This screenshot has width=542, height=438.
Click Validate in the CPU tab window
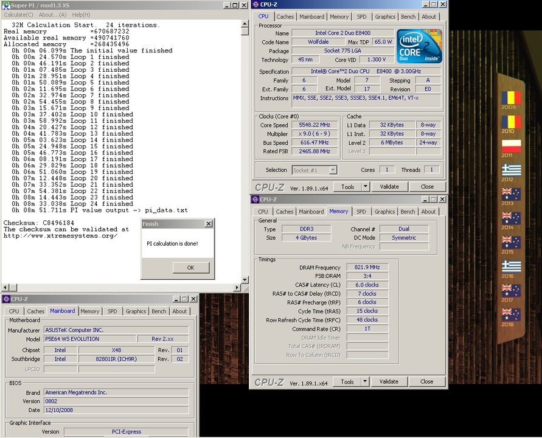coord(389,187)
